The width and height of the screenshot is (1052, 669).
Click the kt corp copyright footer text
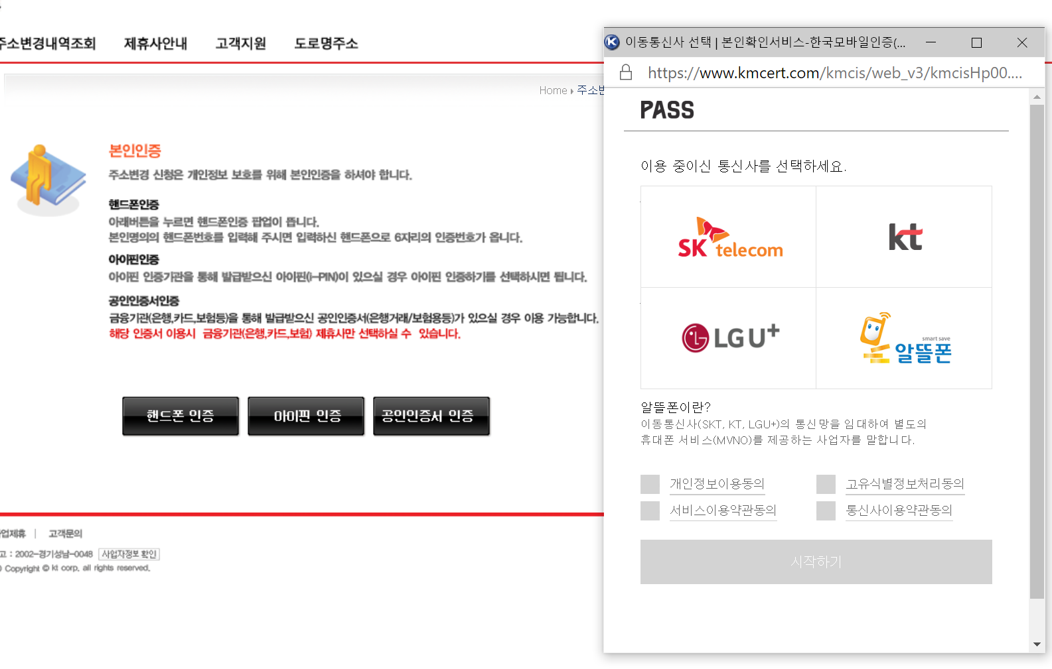pos(76,568)
